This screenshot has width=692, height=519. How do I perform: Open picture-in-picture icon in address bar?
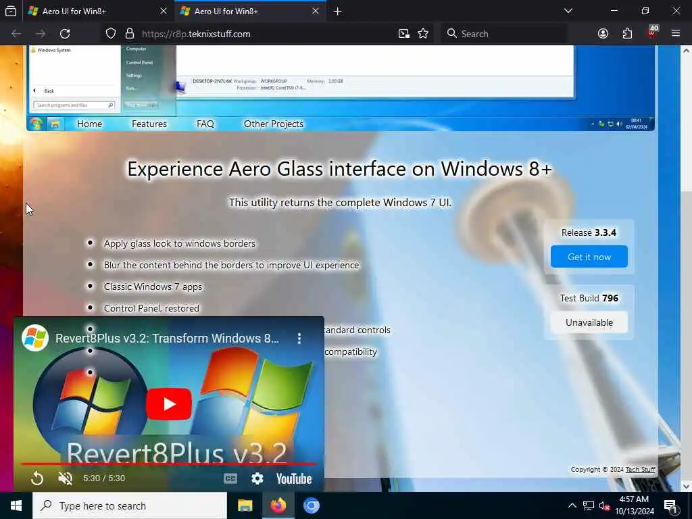click(403, 34)
